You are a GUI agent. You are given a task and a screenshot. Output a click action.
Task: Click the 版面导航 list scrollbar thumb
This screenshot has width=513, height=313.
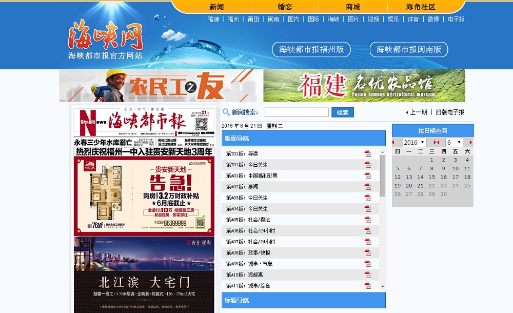(x=383, y=176)
